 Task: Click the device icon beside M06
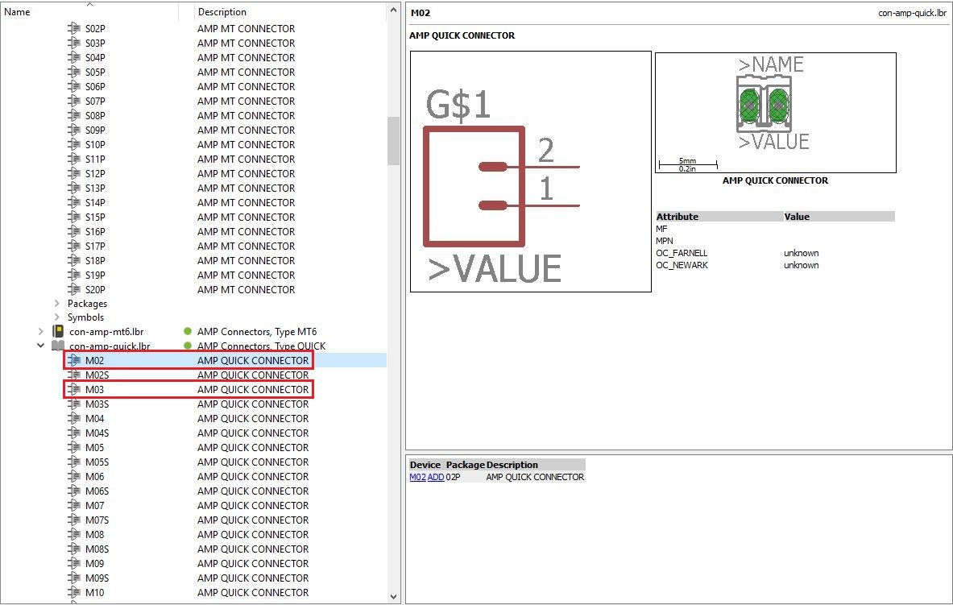[74, 476]
